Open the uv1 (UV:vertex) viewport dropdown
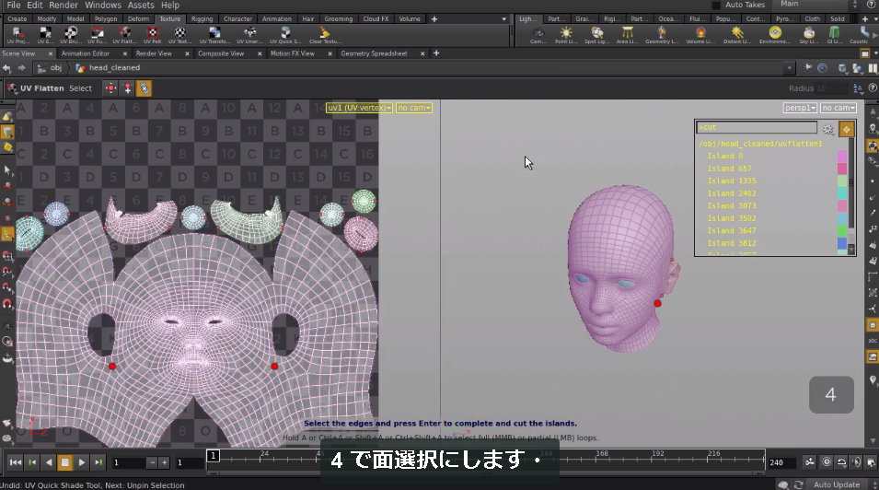 [359, 108]
